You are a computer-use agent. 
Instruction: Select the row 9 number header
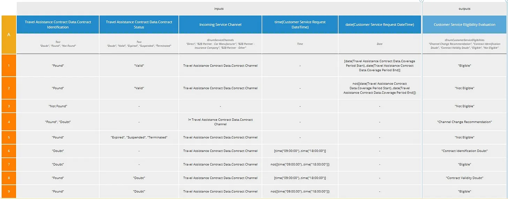coord(9,191)
